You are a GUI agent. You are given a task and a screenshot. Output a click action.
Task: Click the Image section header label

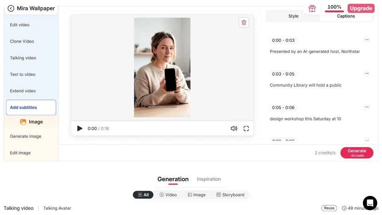pos(36,122)
